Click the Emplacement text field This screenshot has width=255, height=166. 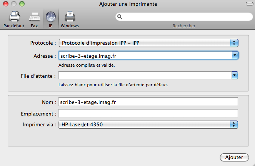148,113
